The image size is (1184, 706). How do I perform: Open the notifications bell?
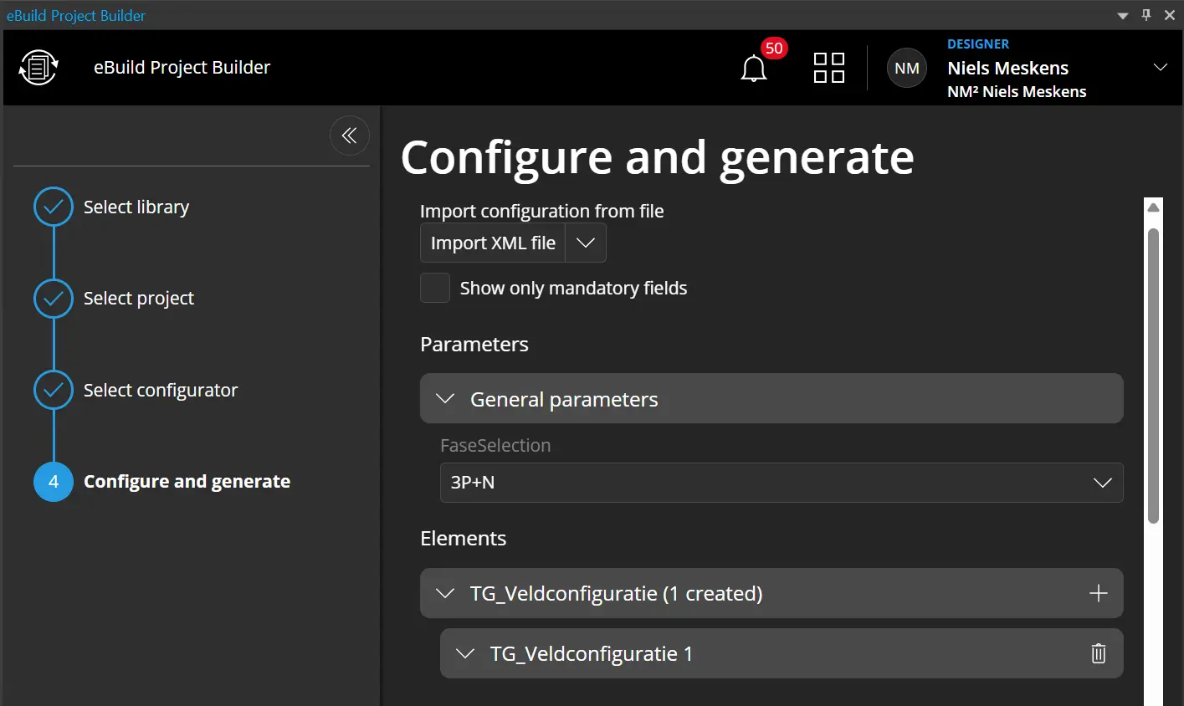[x=753, y=69]
